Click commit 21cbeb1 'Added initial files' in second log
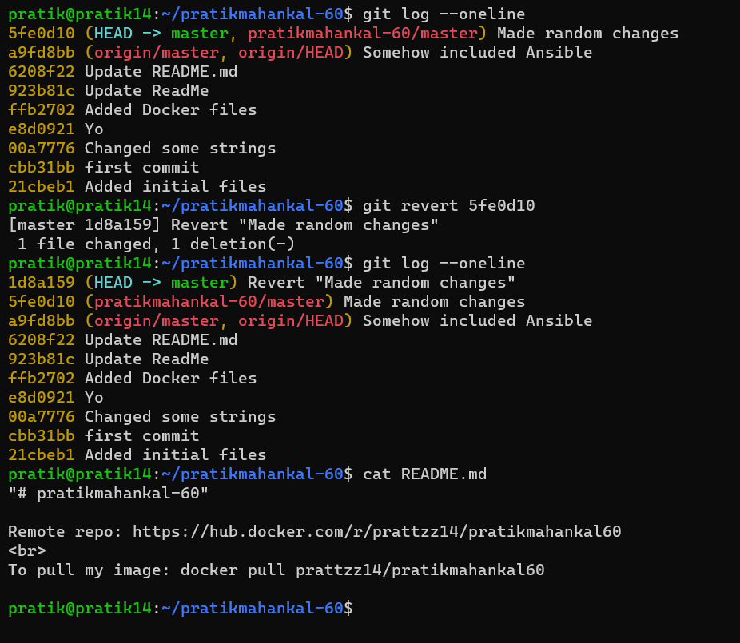 click(137, 454)
